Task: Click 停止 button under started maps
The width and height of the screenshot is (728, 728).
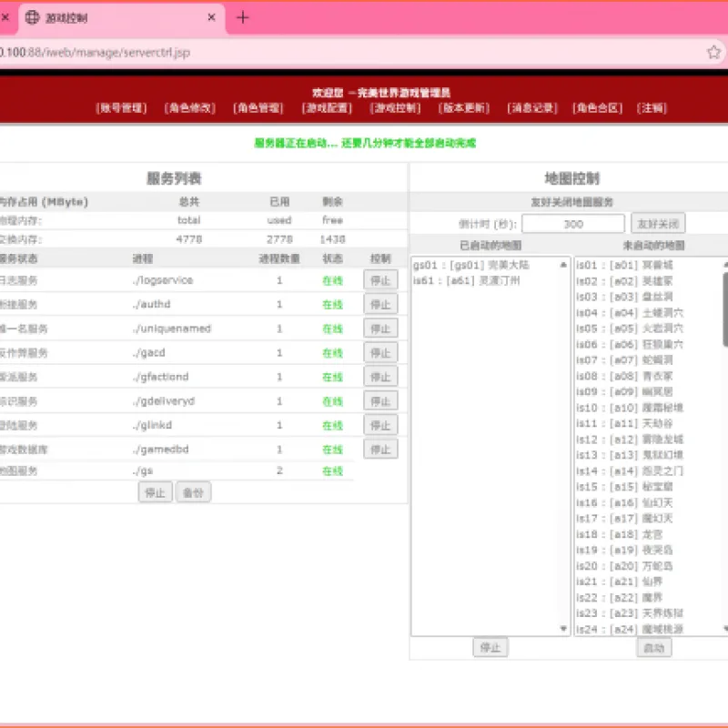Action: point(490,648)
